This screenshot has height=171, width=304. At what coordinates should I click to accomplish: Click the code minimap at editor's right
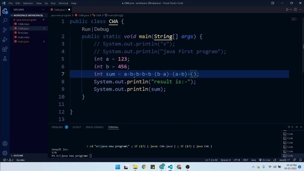pyautogui.click(x=294, y=19)
